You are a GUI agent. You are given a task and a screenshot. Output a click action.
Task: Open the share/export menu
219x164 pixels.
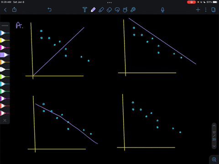point(14,10)
